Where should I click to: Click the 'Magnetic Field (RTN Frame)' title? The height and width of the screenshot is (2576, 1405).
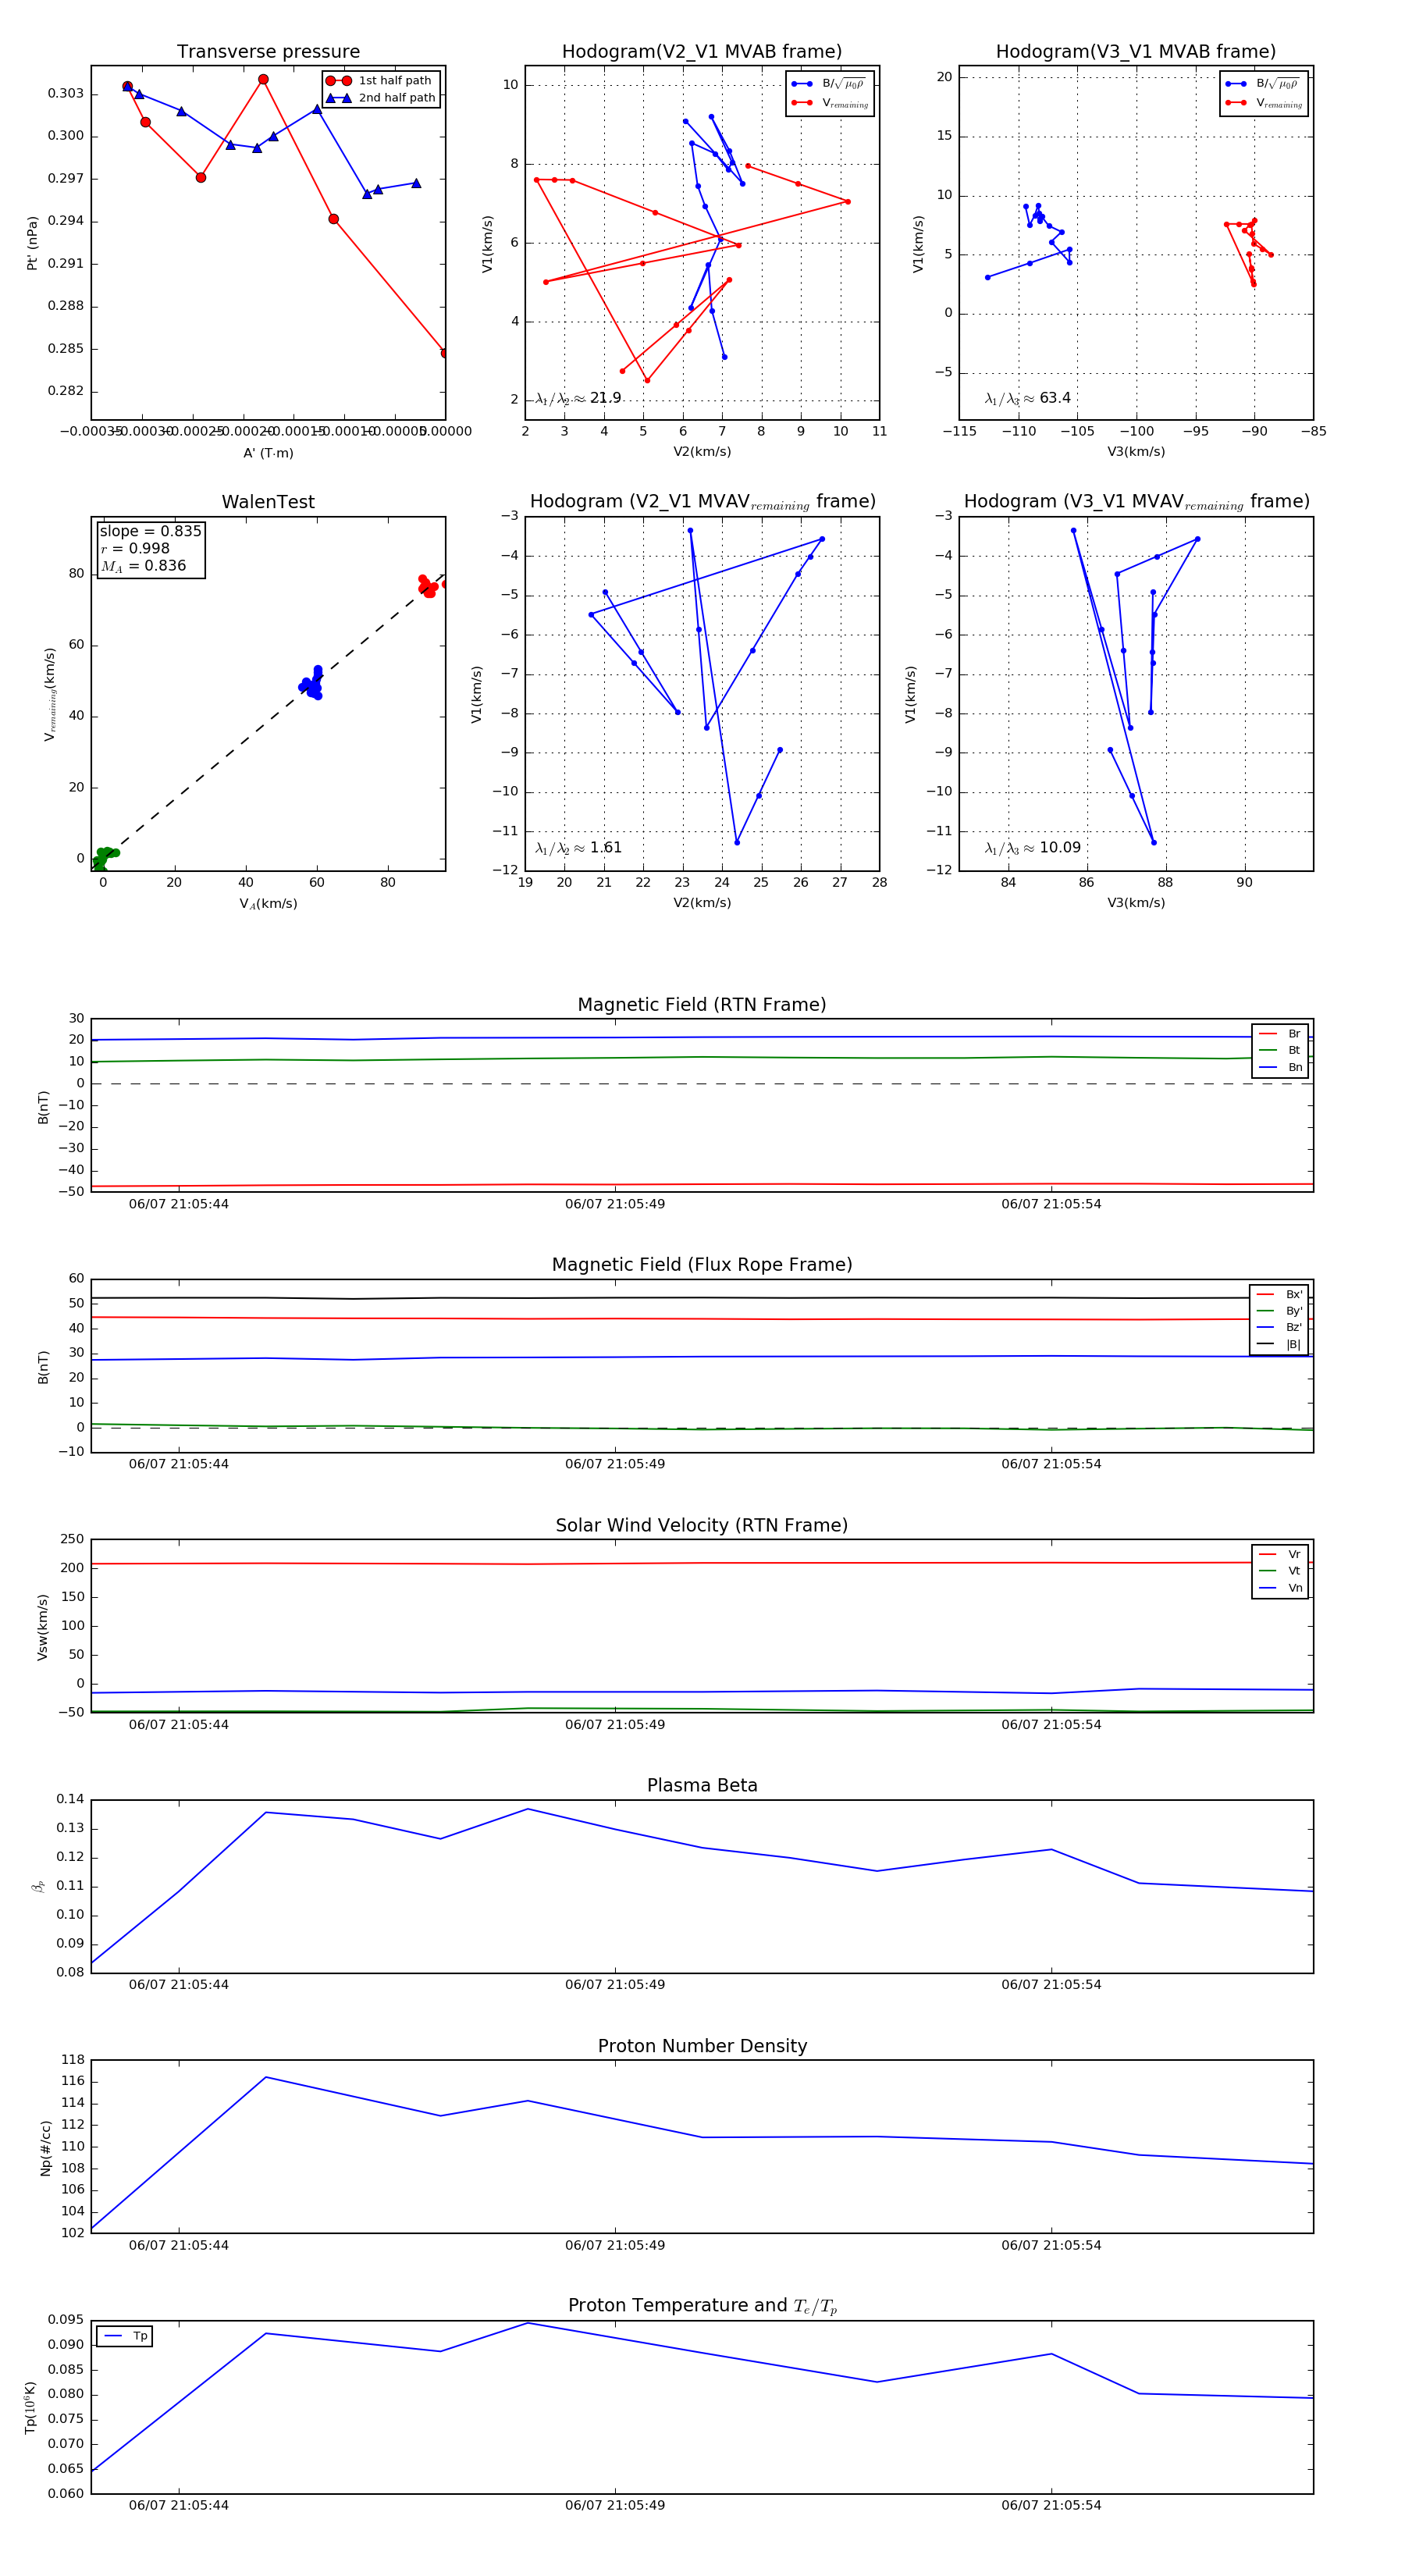[702, 1005]
